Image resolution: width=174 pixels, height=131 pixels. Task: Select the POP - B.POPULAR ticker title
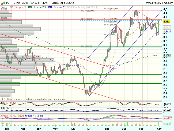click(17, 3)
